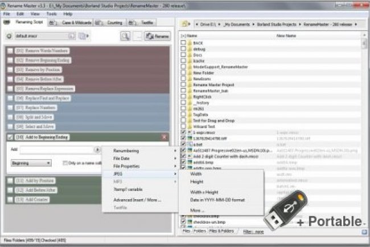This screenshot has width=370, height=247.
Task: Click the Rename button
Action: [x=157, y=36]
